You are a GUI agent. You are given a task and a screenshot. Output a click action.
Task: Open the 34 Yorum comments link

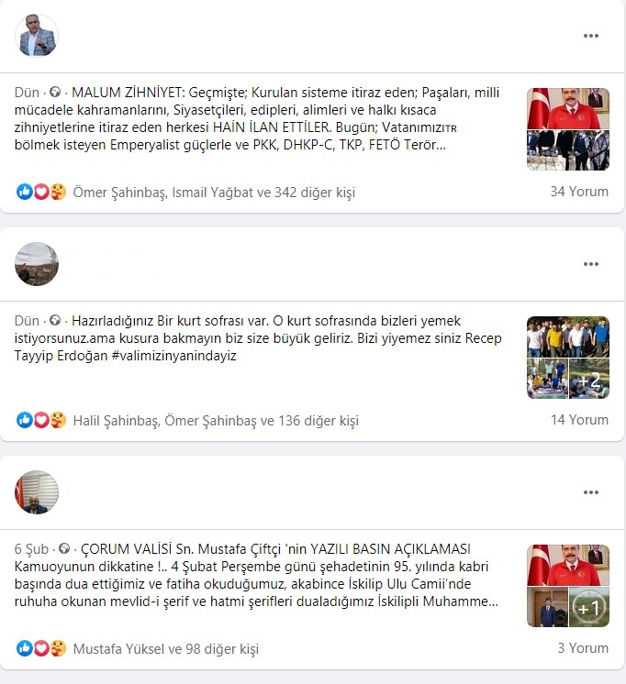579,192
